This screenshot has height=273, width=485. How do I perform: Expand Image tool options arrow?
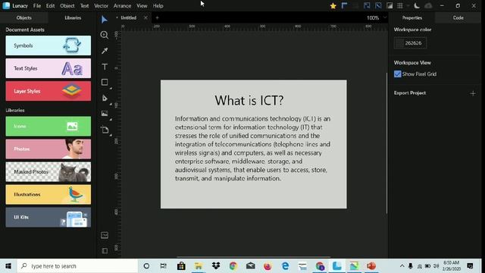pyautogui.click(x=111, y=120)
